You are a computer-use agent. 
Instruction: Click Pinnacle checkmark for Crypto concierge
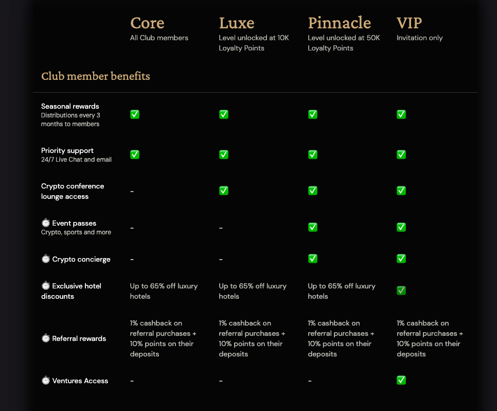tap(312, 259)
